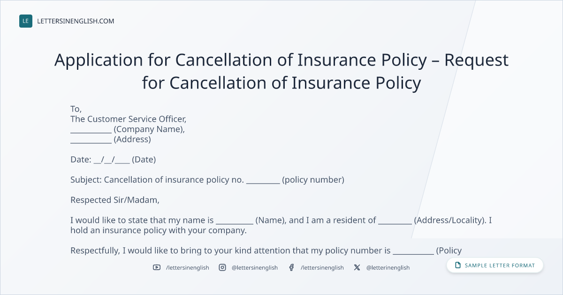
Task: Click the Facebook icon
Action: (291, 267)
